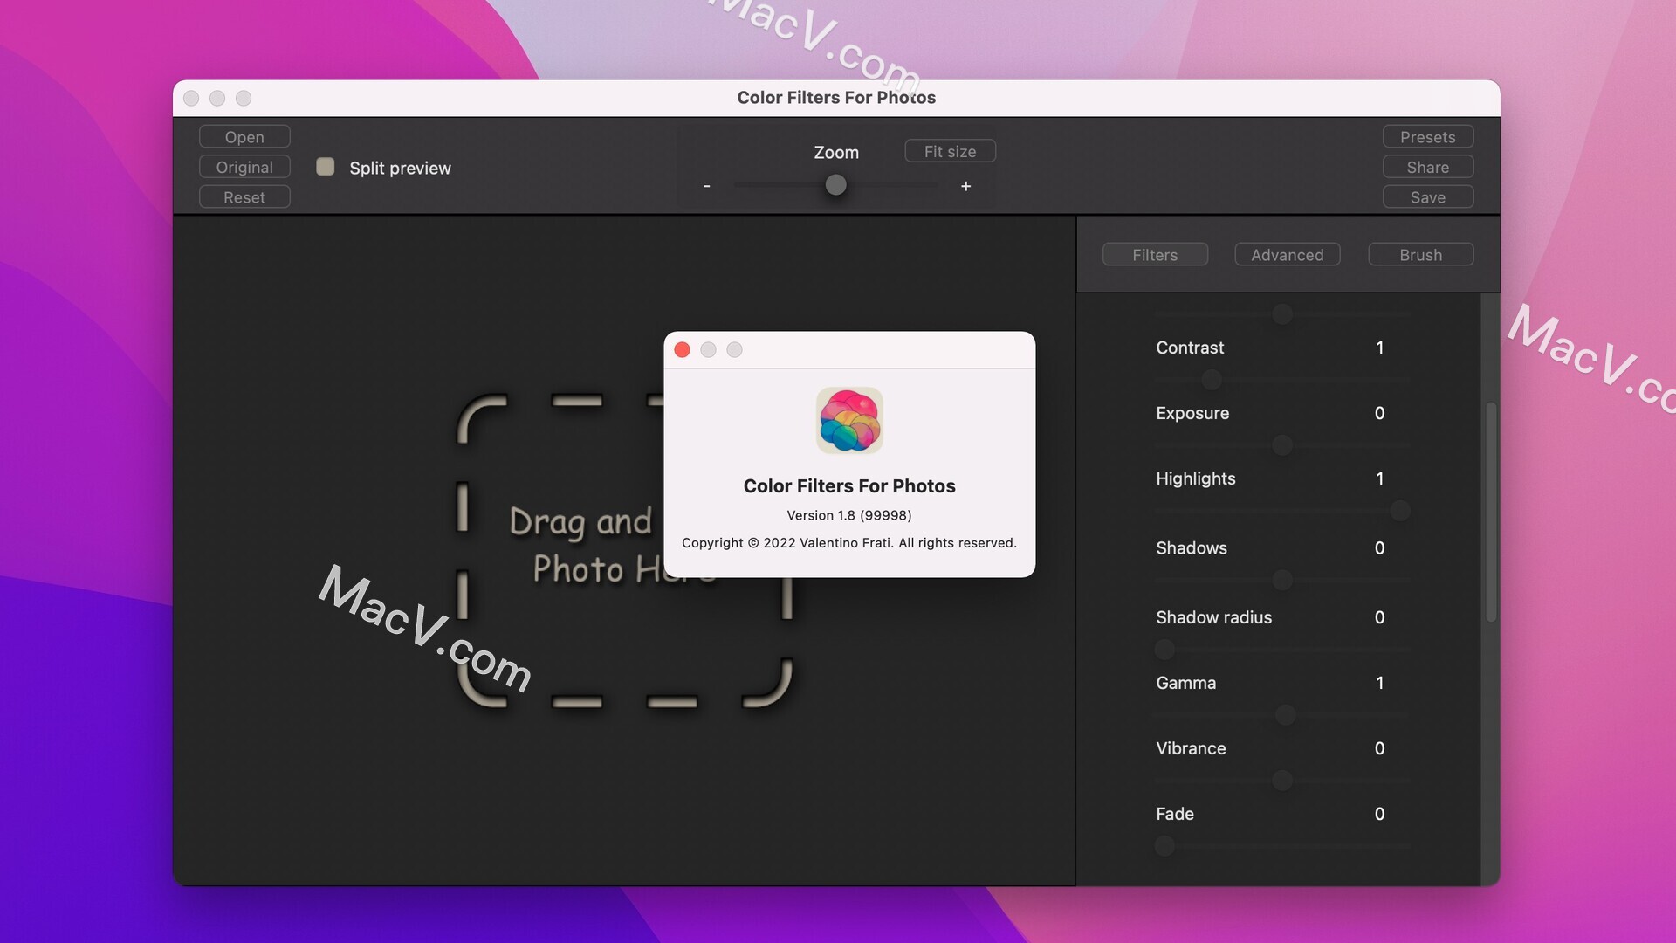1676x943 pixels.
Task: Click the Fade slider knob
Action: pyautogui.click(x=1164, y=846)
